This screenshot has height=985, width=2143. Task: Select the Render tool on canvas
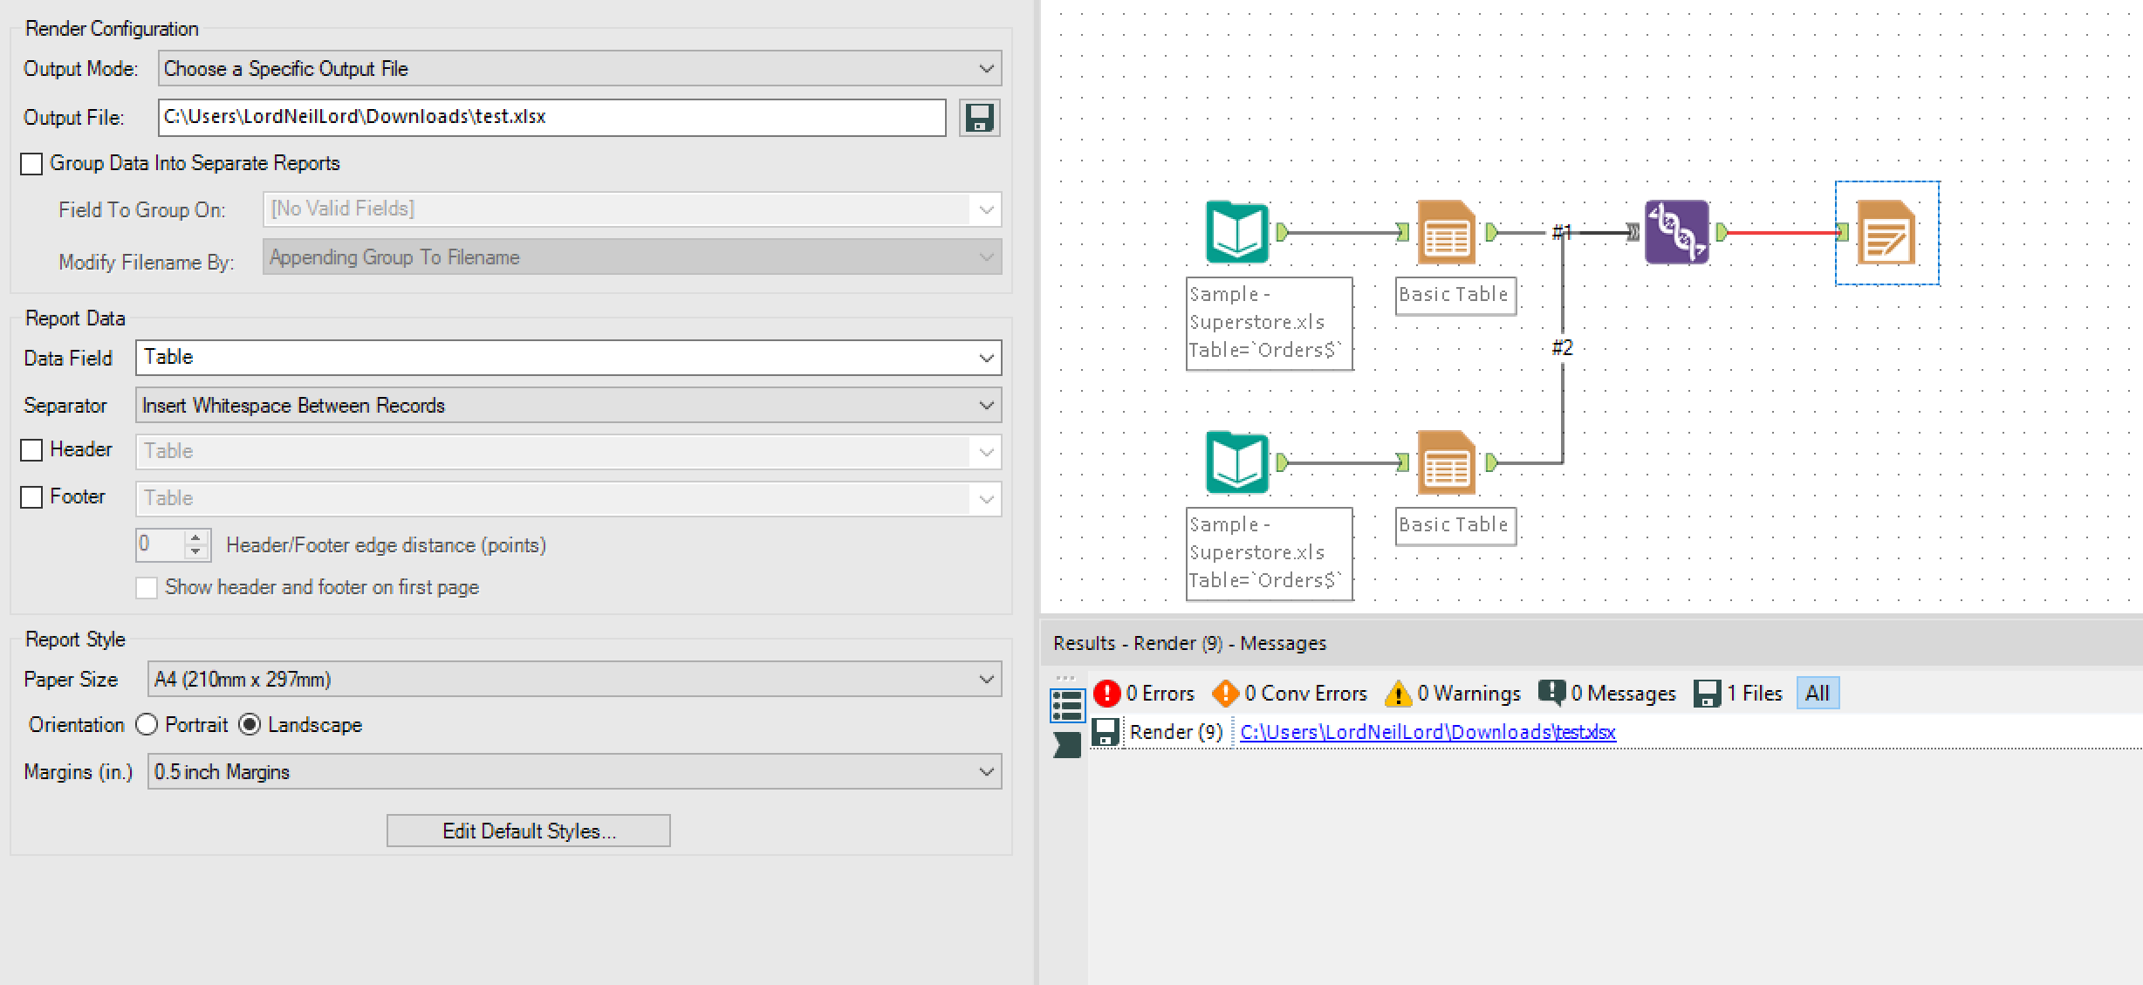(x=1886, y=232)
